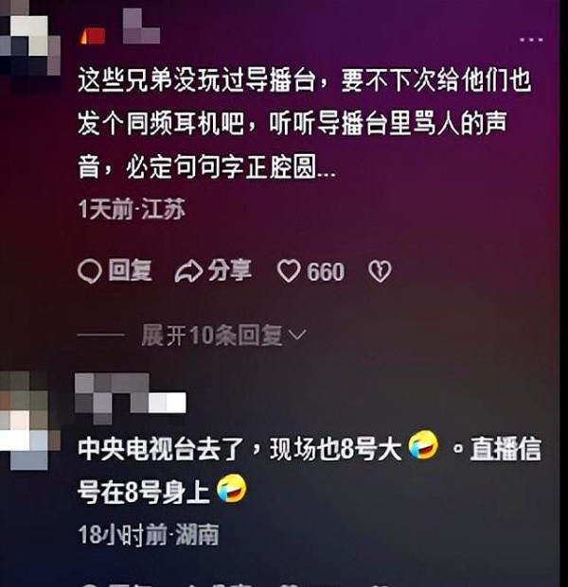Click the 18小时前·湖南 timestamp
The width and height of the screenshot is (568, 587).
click(149, 535)
